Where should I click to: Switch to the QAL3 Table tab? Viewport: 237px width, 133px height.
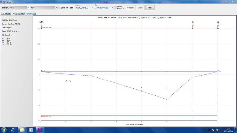[6, 14]
